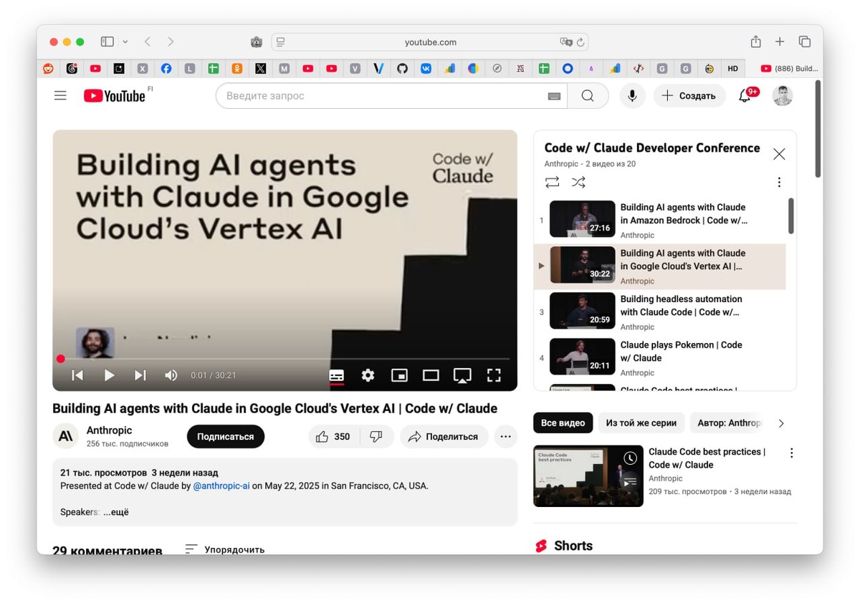Open the Claude Code best practices thumbnail
The image size is (860, 603).
click(588, 476)
